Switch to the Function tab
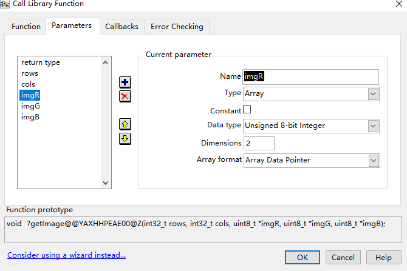This screenshot has height=271, width=407. (26, 27)
